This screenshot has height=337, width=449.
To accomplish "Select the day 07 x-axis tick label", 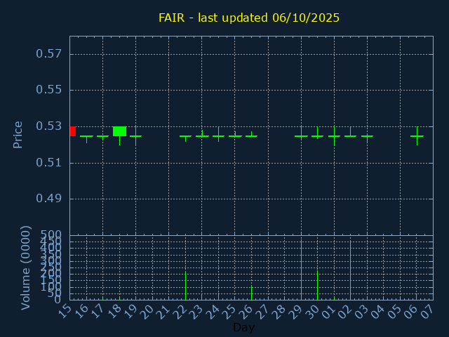I will pos(429,312).
